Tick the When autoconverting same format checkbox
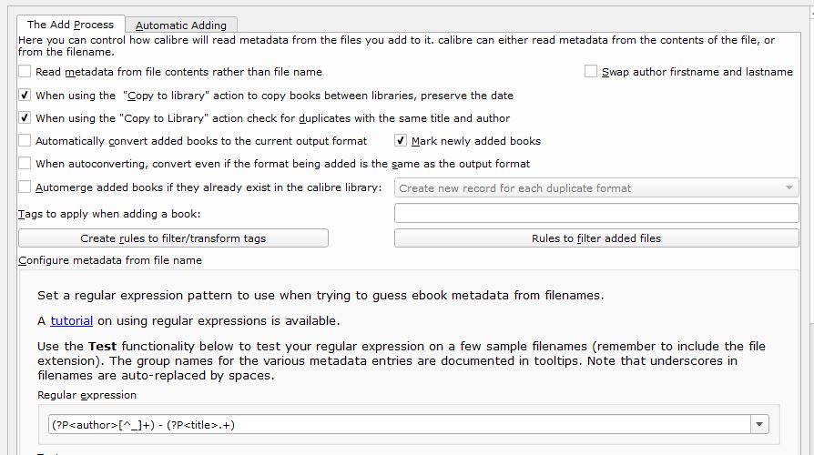Image resolution: width=814 pixels, height=455 pixels. pyautogui.click(x=25, y=164)
